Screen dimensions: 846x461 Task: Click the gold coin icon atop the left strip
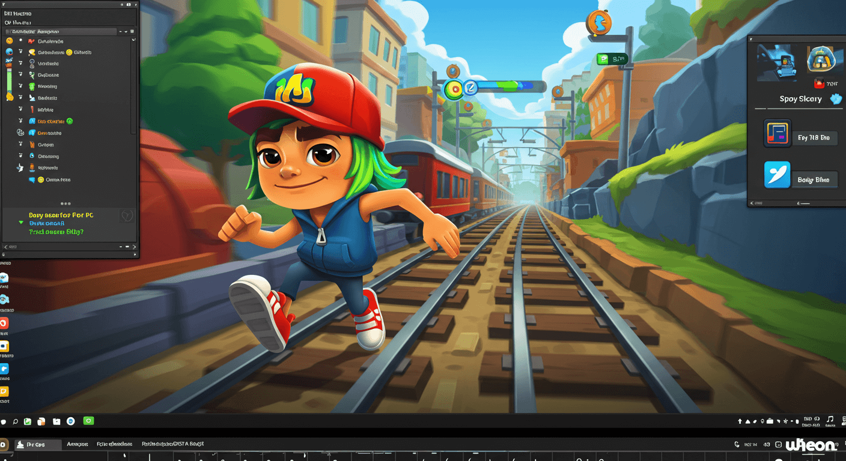click(9, 40)
